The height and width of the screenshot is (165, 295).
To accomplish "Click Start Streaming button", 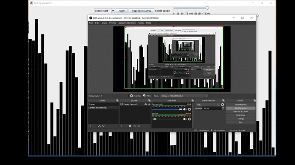I will (241, 105).
